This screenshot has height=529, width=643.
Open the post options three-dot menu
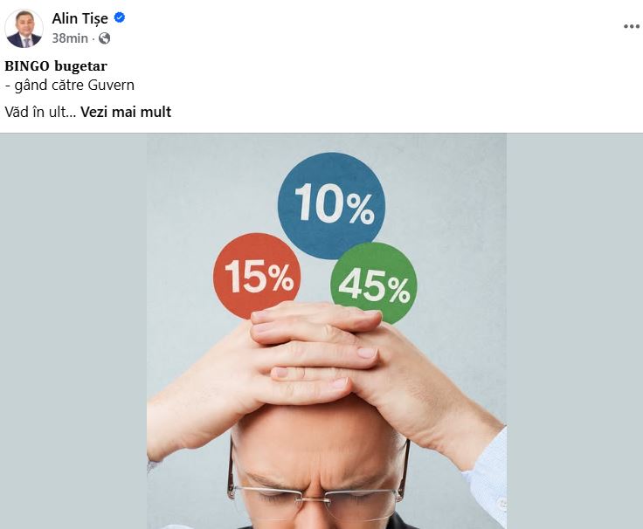pos(631,27)
